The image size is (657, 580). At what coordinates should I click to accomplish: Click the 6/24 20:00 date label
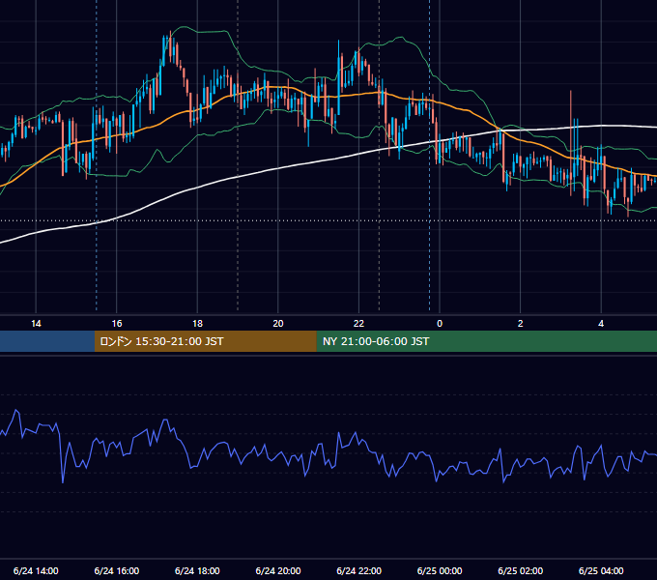[278, 570]
